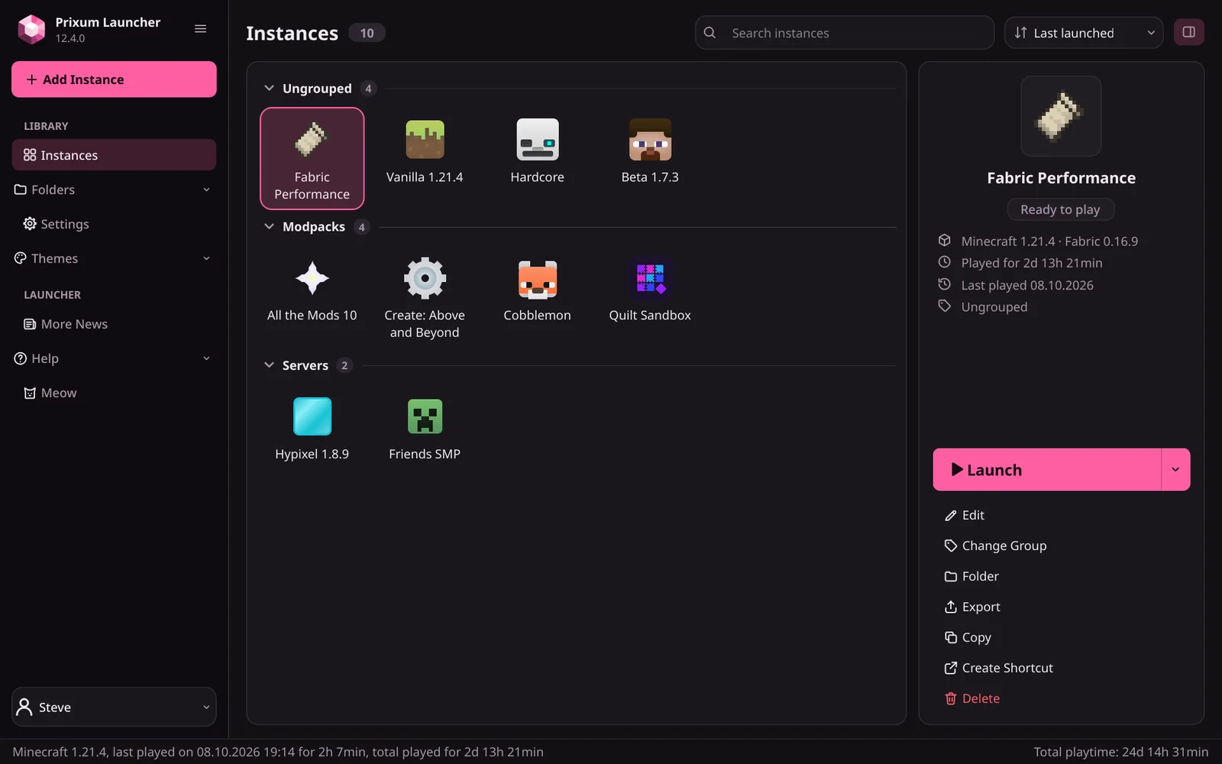Click the Prixum Launcher logo
The height and width of the screenshot is (764, 1222).
tap(31, 29)
